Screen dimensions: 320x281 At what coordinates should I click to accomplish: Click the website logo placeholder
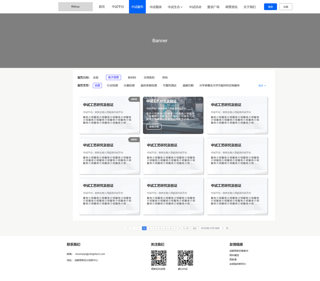[75, 7]
